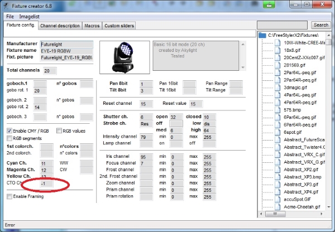Screen dimensions: 335x232
Task: Go to the Custom sliders tab
Action: coord(119,26)
